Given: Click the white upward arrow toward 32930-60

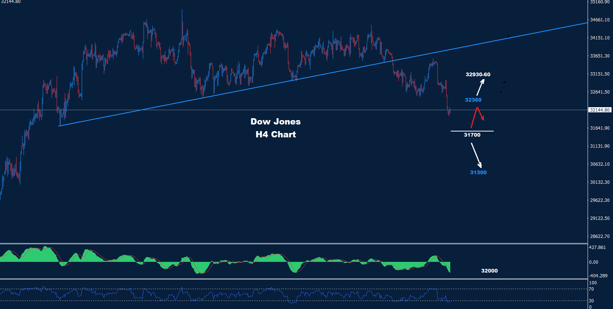Looking at the screenshot, I should [x=480, y=87].
